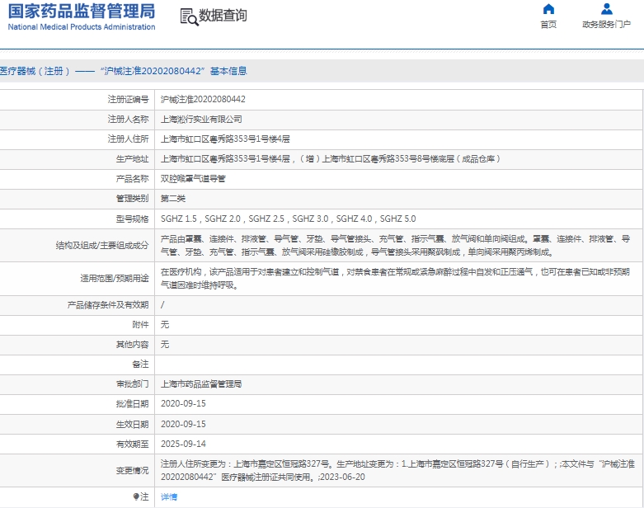
Task: Click the 政务服务门户 text link
Action: pyautogui.click(x=606, y=25)
